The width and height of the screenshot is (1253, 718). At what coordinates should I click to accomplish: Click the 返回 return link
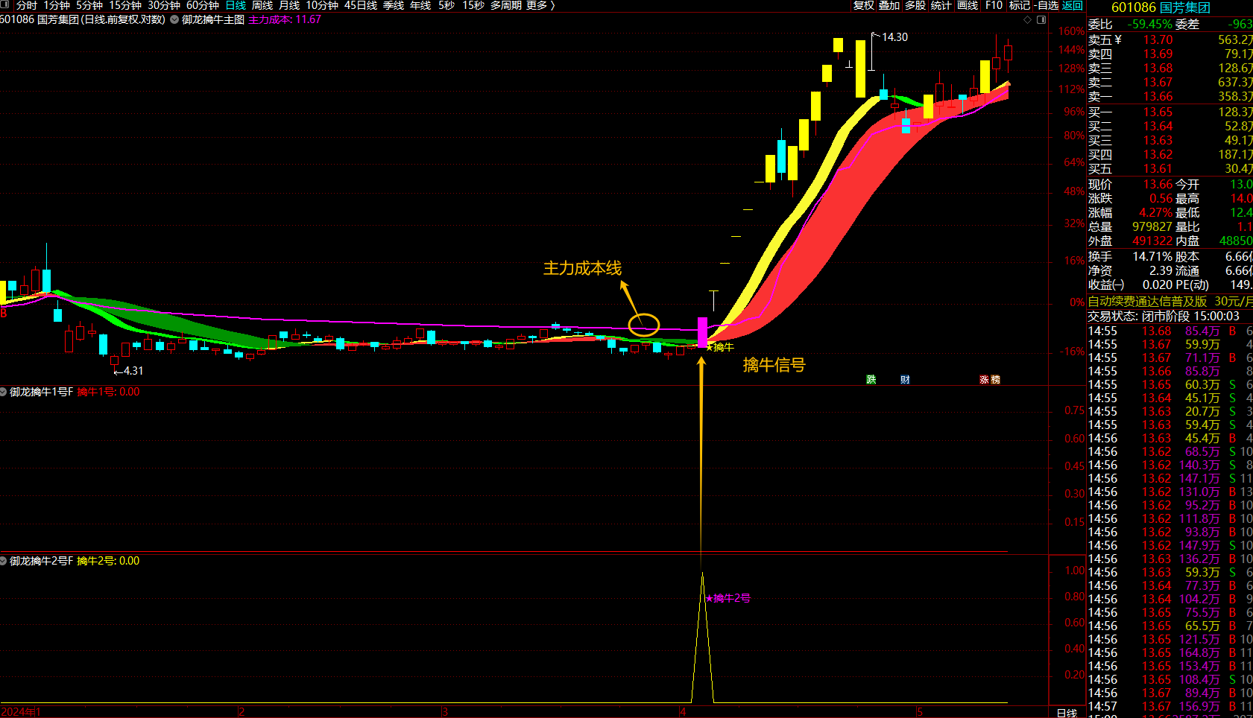1073,5
